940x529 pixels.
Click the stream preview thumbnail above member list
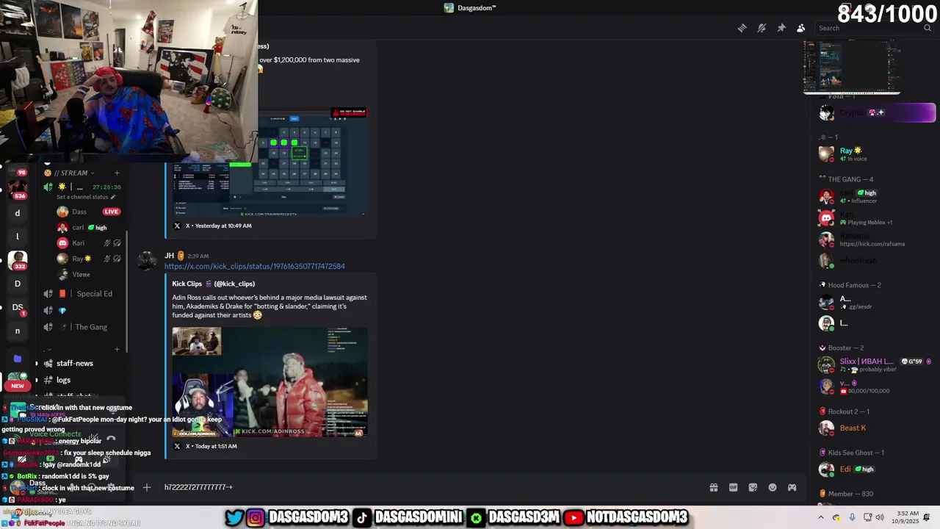[852, 67]
